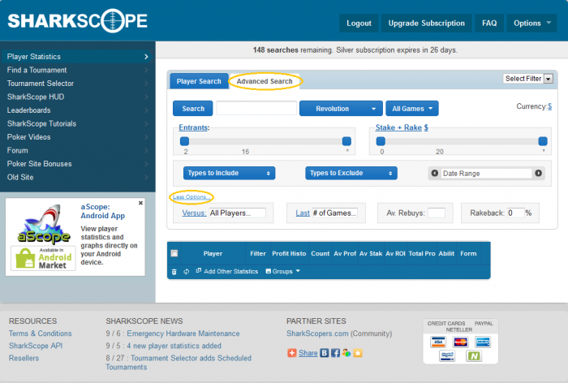Click the Entrants slider right handle
The image size is (568, 383).
click(x=346, y=141)
